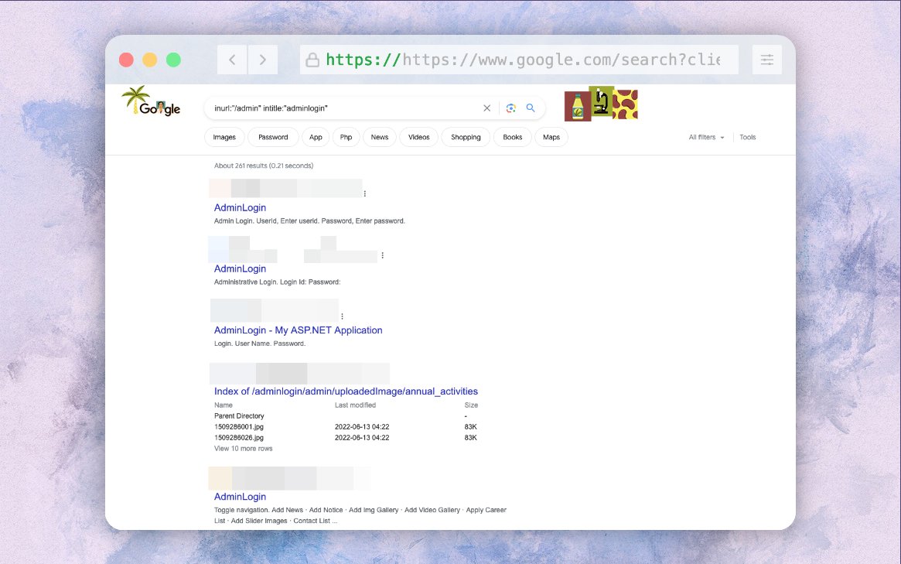This screenshot has width=901, height=564.
Task: Click the bottle doodle image
Action: click(578, 106)
